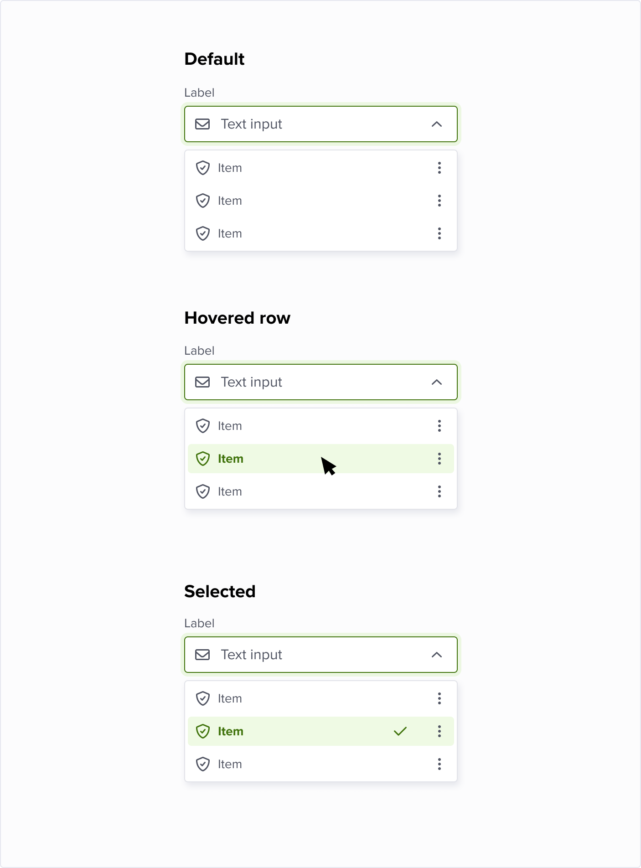The image size is (641, 868).
Task: Open three-dot menu on checked Selected item
Action: click(x=439, y=731)
